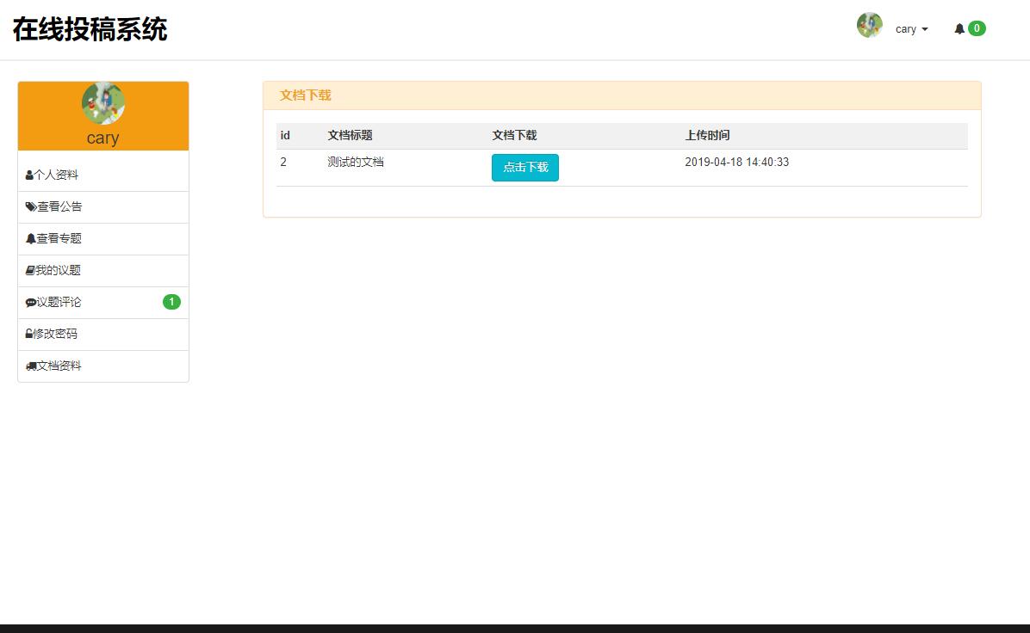Select the document icon beside 文档资料
The width and height of the screenshot is (1030, 633).
click(x=29, y=366)
